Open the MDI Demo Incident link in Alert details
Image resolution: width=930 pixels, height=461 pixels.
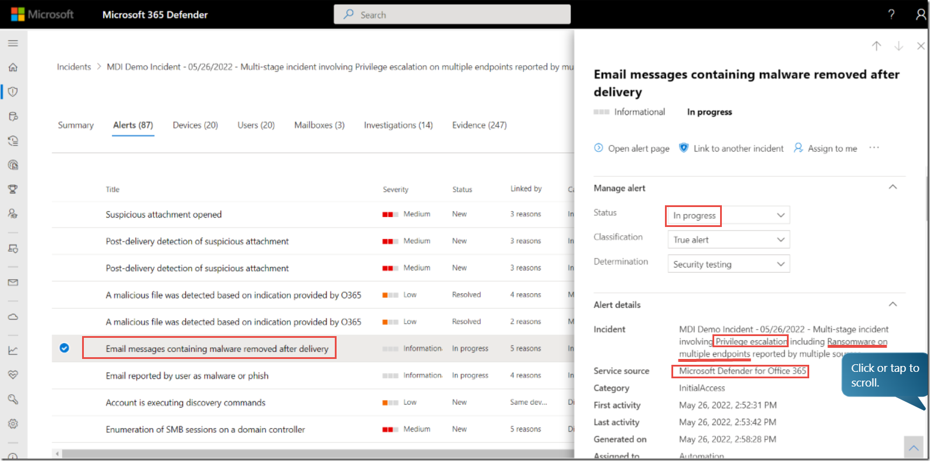point(784,341)
